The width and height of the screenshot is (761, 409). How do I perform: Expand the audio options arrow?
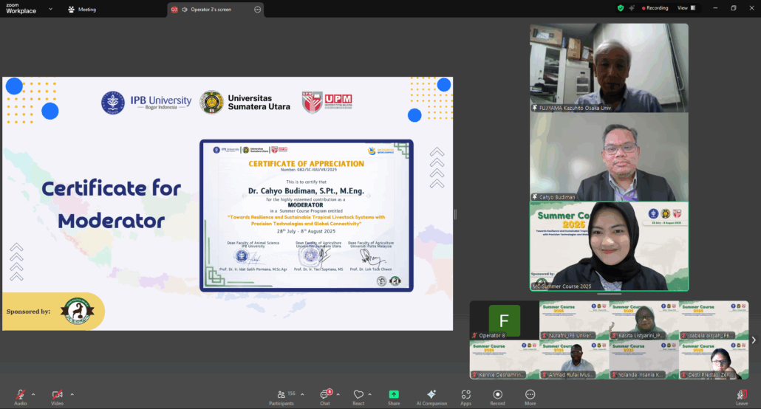click(35, 393)
